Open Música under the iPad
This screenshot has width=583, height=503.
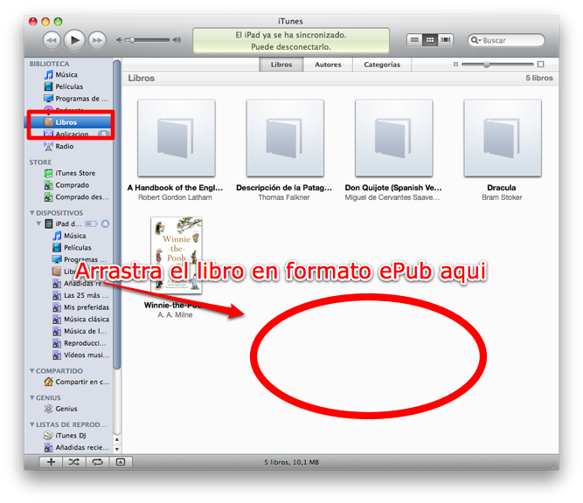click(x=70, y=236)
